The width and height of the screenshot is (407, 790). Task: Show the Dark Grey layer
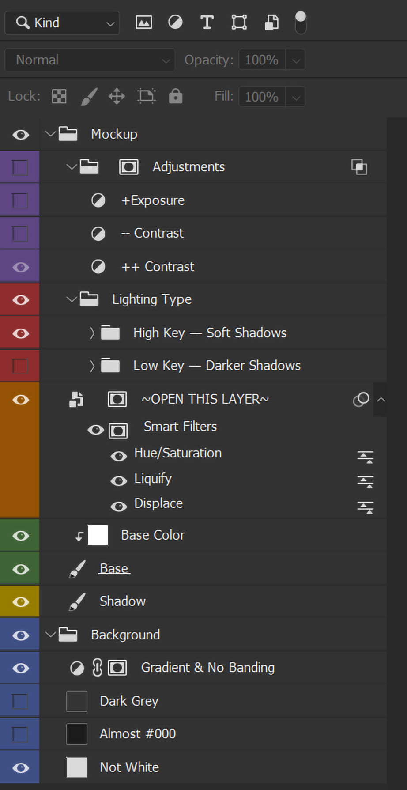point(20,701)
